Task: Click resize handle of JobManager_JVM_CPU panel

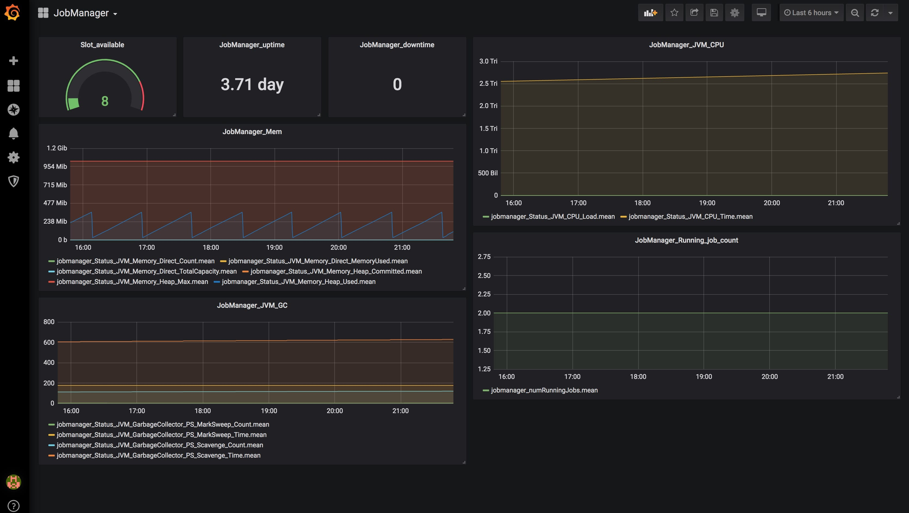Action: [x=898, y=223]
